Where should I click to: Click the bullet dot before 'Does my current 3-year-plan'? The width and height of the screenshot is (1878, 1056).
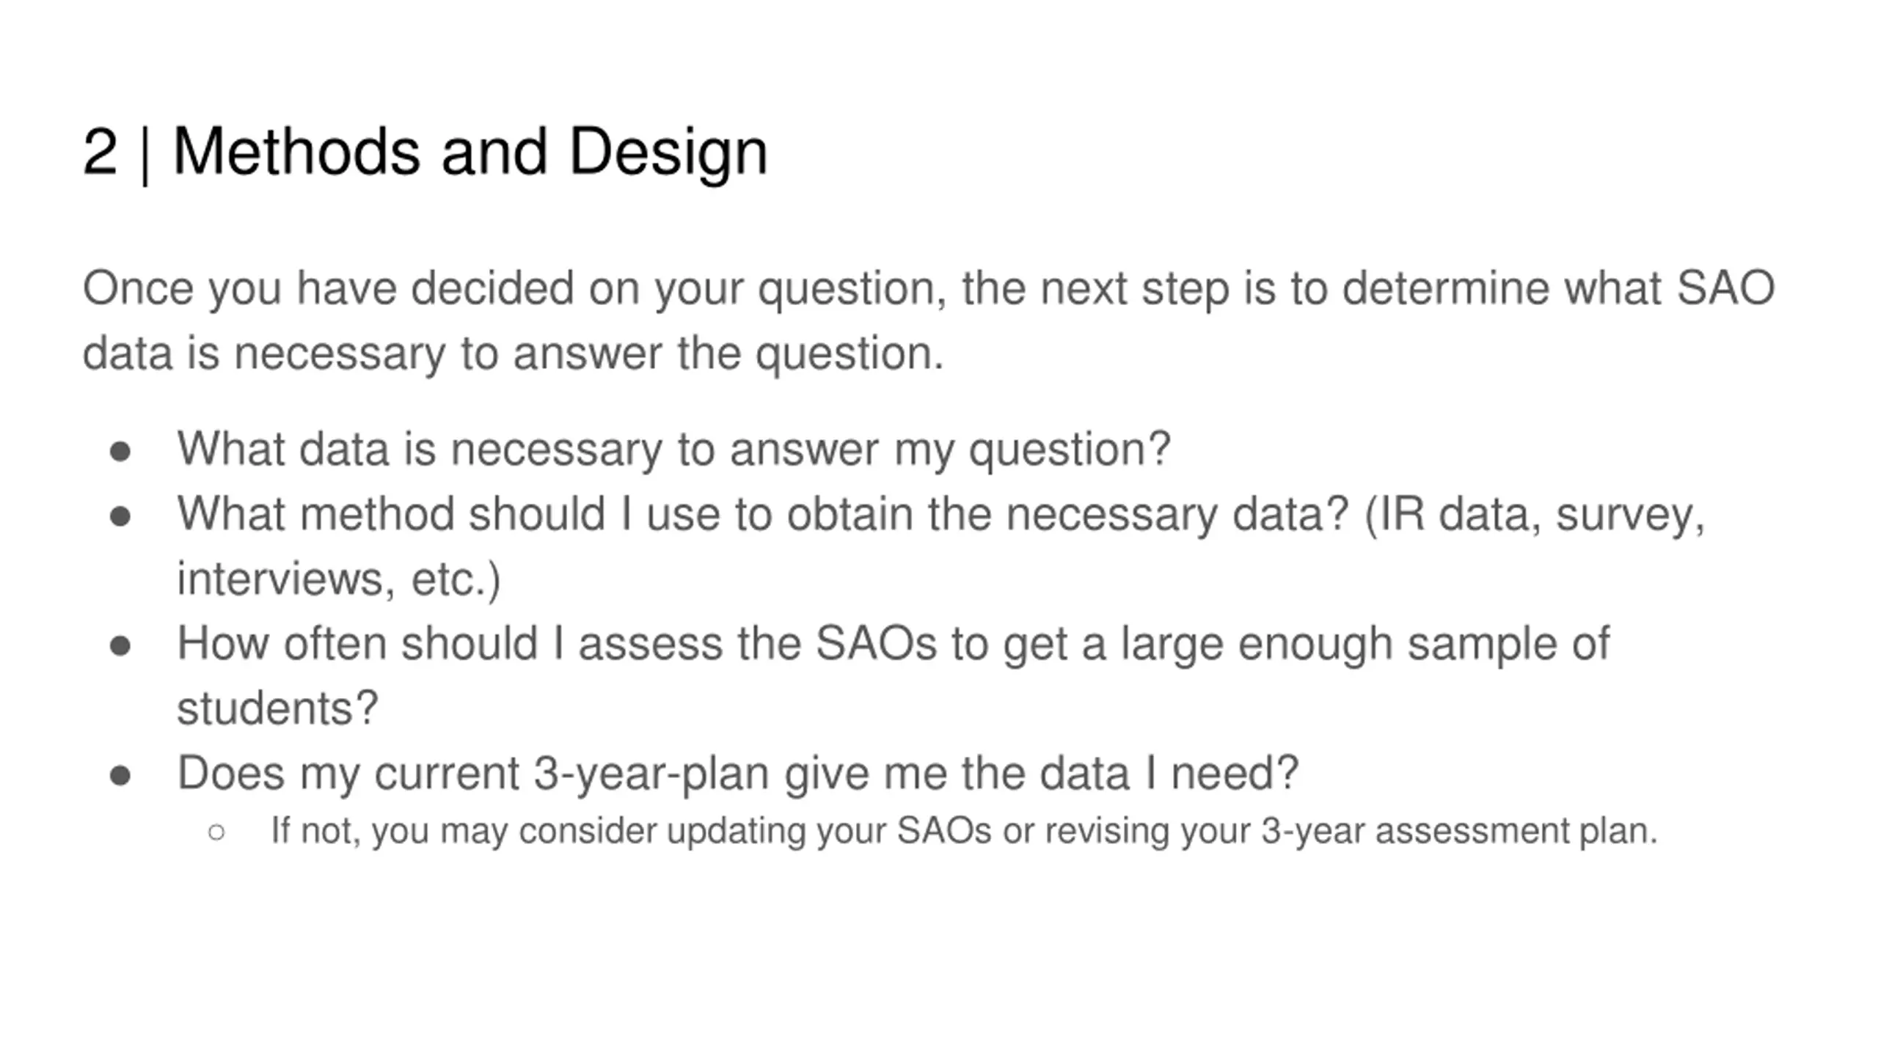coord(120,776)
